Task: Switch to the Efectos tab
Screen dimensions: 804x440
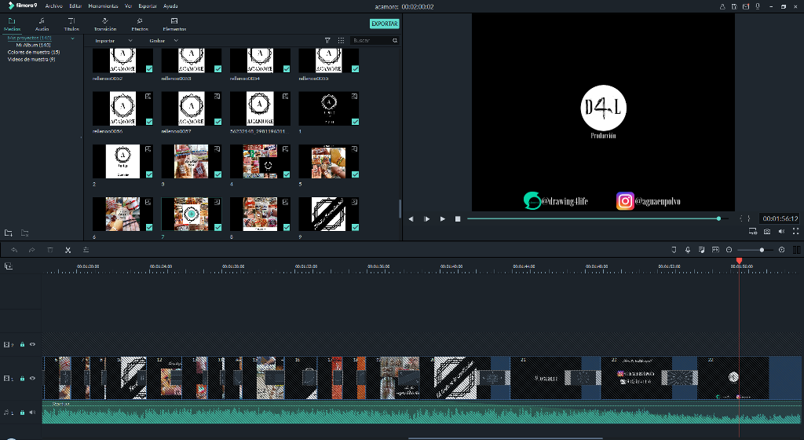Action: click(140, 24)
